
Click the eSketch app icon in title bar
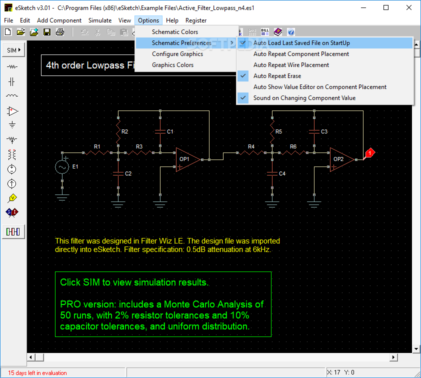pyautogui.click(x=8, y=8)
